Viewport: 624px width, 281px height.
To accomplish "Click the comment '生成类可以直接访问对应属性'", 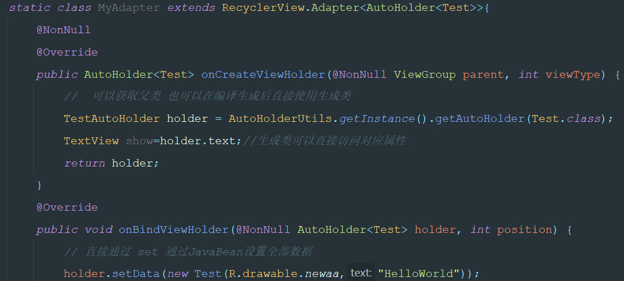I will [x=331, y=141].
